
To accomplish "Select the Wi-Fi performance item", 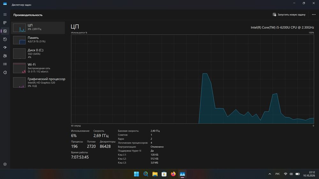I will coord(38,68).
